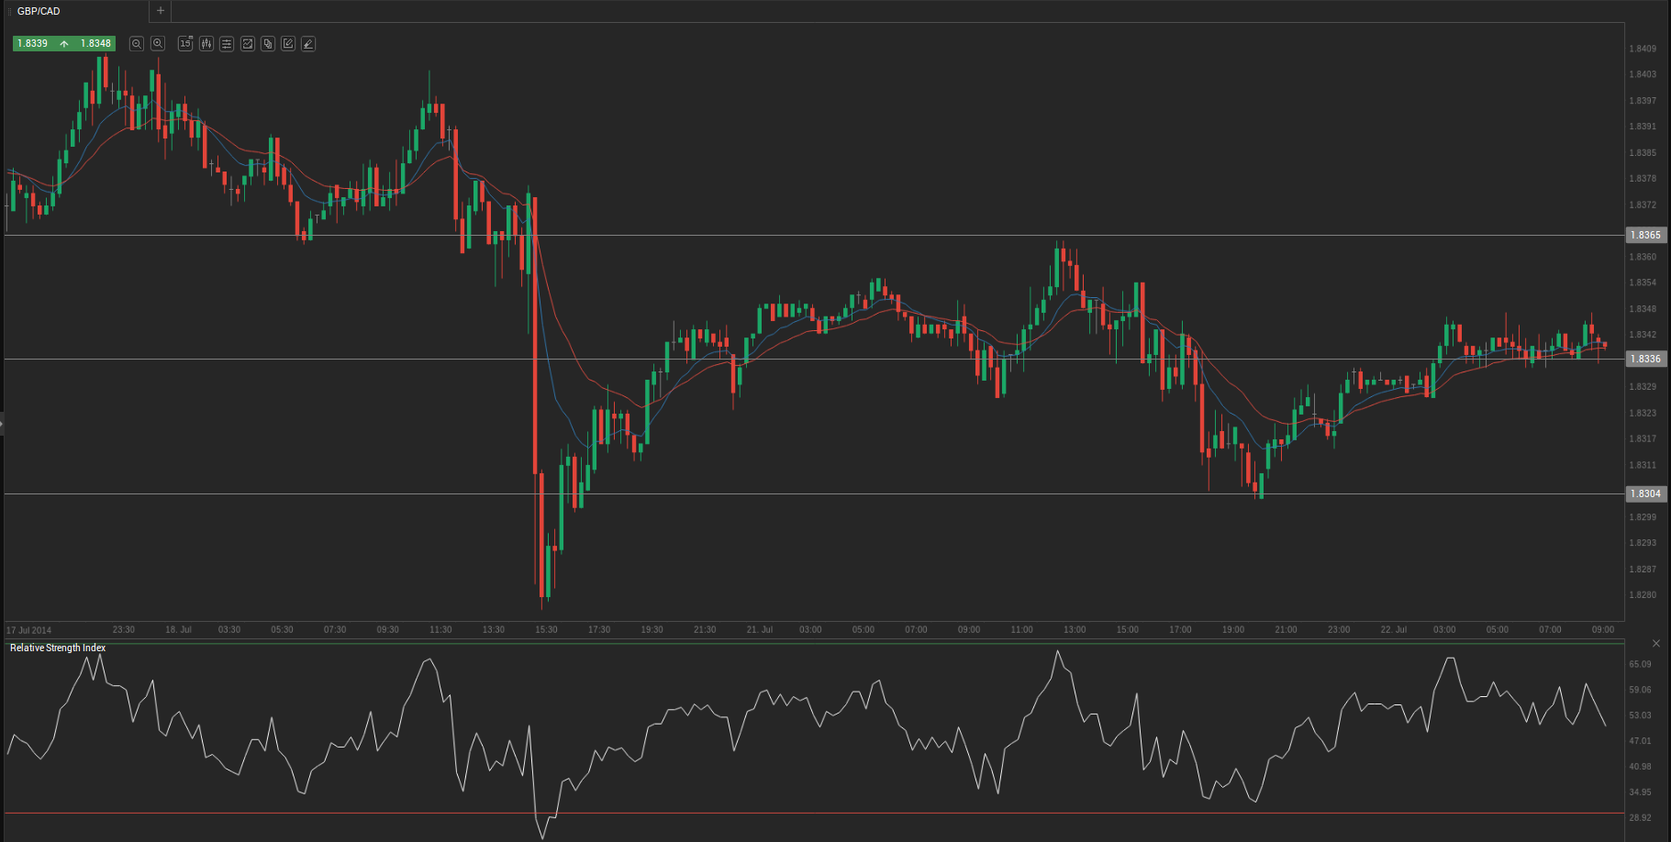Select the 1.8365 horizontal level label
The image size is (1671, 842).
pyautogui.click(x=1645, y=235)
